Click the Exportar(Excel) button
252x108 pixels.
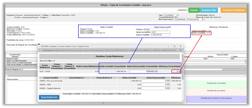tap(49, 97)
